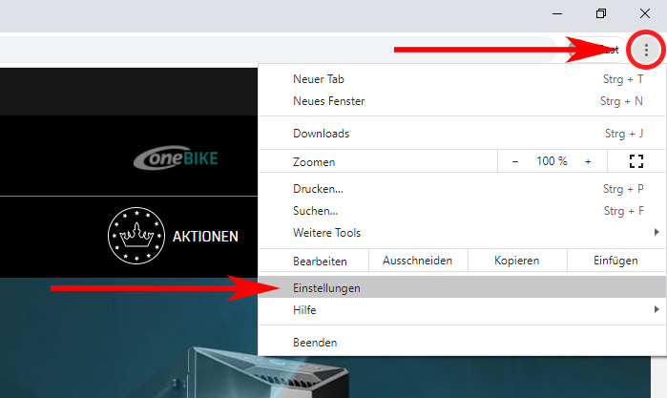Click the Ausschneiden button
This screenshot has width=667, height=398.
(x=418, y=261)
